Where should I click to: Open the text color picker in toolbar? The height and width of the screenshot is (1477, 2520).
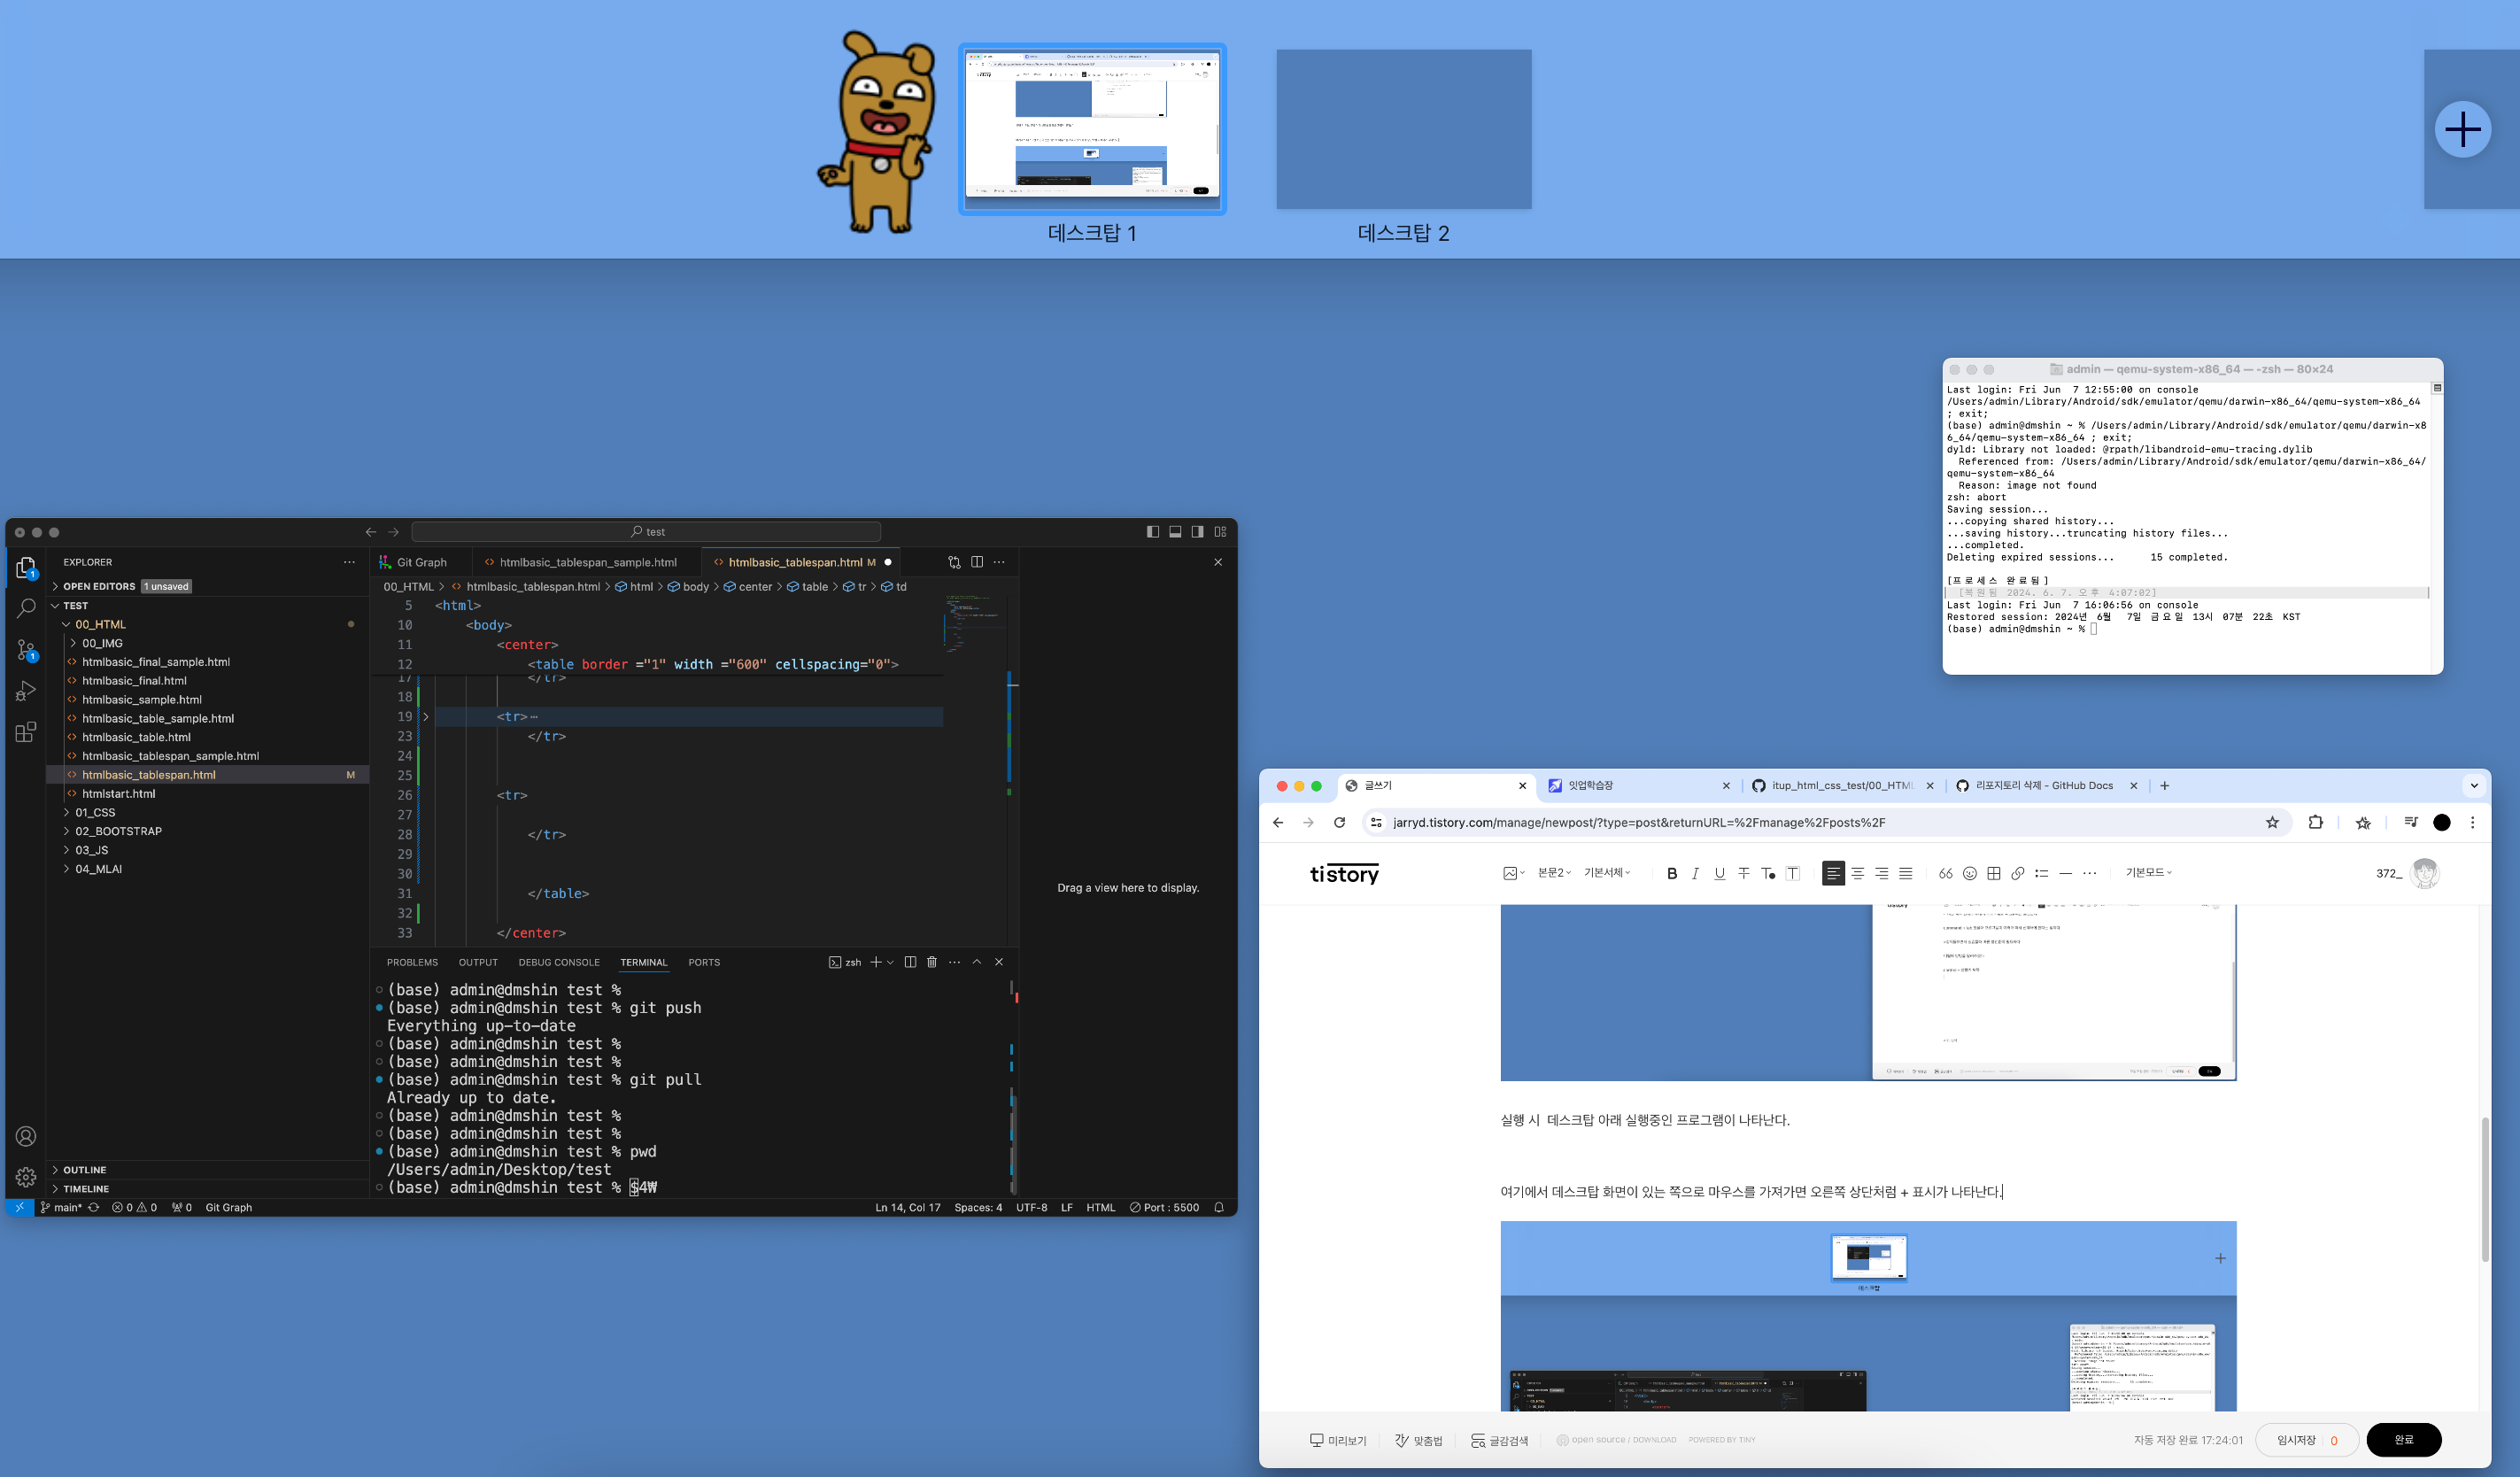pos(1768,873)
